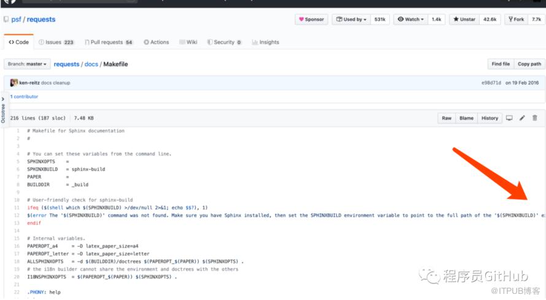Open file in desktop icon
This screenshot has width=546, height=300.
pyautogui.click(x=509, y=118)
